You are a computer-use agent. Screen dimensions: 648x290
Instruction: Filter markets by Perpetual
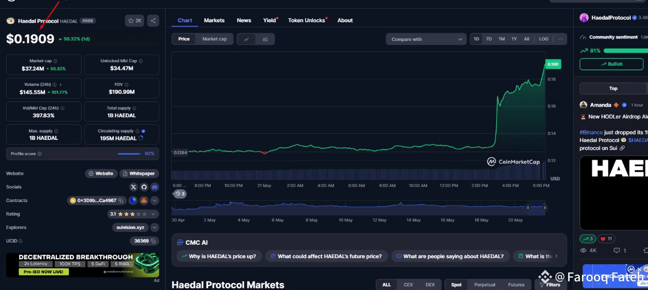pos(484,284)
